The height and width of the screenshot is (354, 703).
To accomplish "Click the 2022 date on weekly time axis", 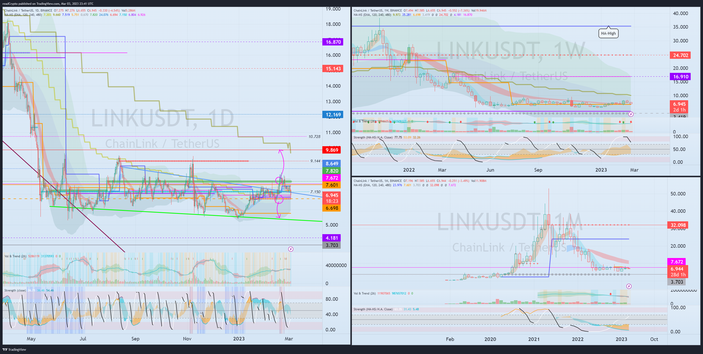I will pos(409,170).
